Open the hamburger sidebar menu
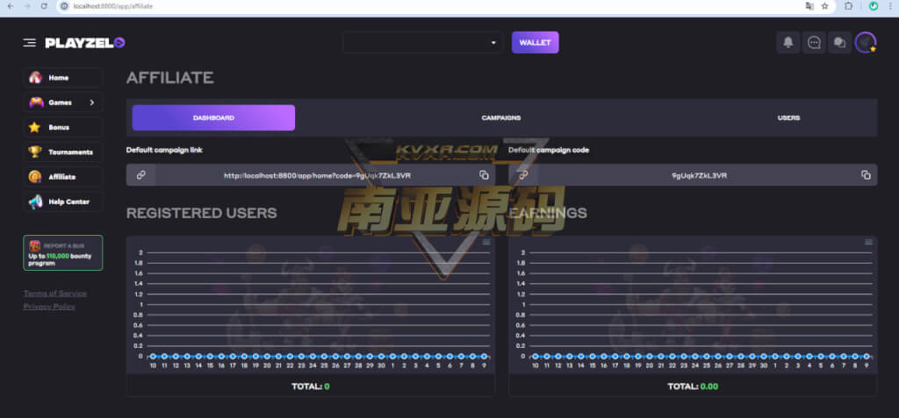Screen dimensions: 899x418 (x=29, y=43)
